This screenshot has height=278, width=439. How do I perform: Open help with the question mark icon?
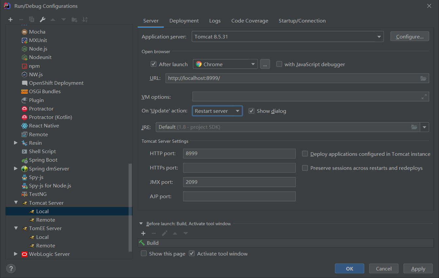pos(11,269)
